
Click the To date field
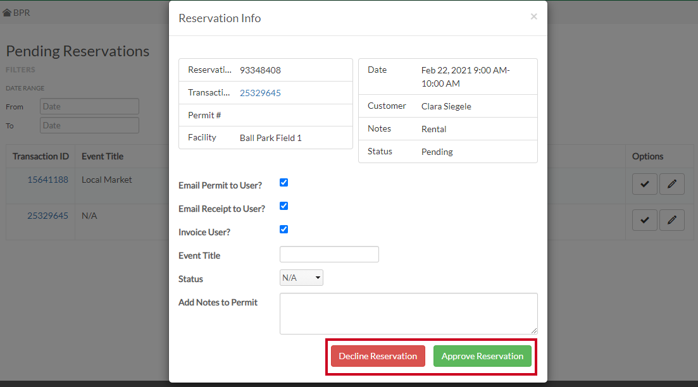pos(89,125)
